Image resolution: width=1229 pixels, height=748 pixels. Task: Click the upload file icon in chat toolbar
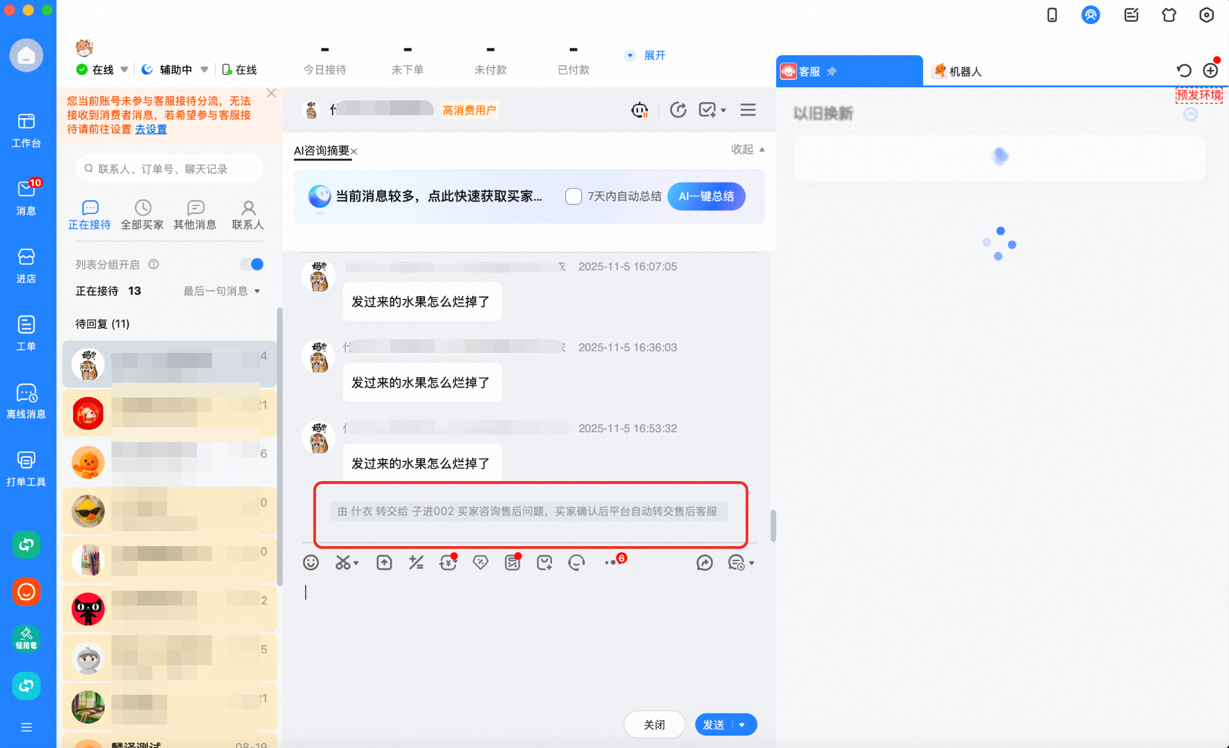pyautogui.click(x=384, y=562)
